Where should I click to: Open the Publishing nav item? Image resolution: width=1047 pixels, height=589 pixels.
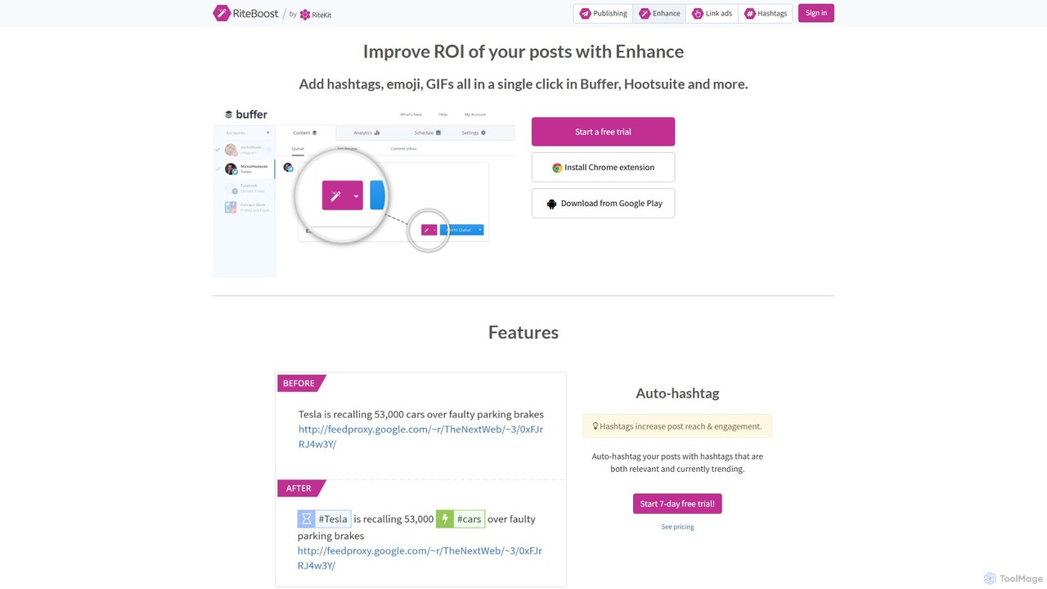click(x=603, y=13)
